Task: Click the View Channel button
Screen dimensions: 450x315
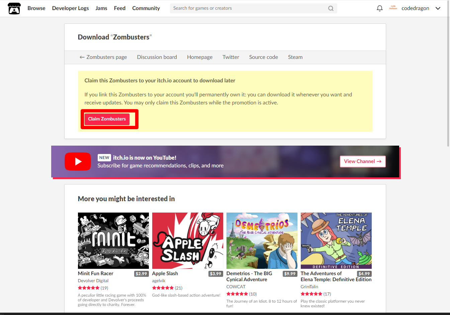Action: click(x=363, y=161)
